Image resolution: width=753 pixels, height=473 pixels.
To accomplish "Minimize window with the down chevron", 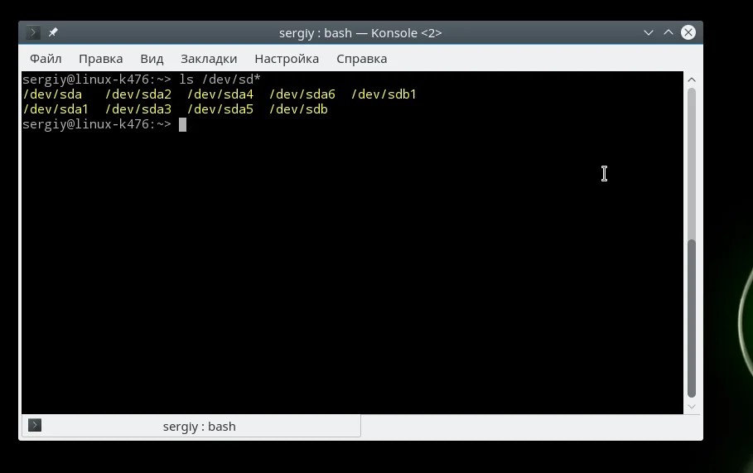I will 649,32.
